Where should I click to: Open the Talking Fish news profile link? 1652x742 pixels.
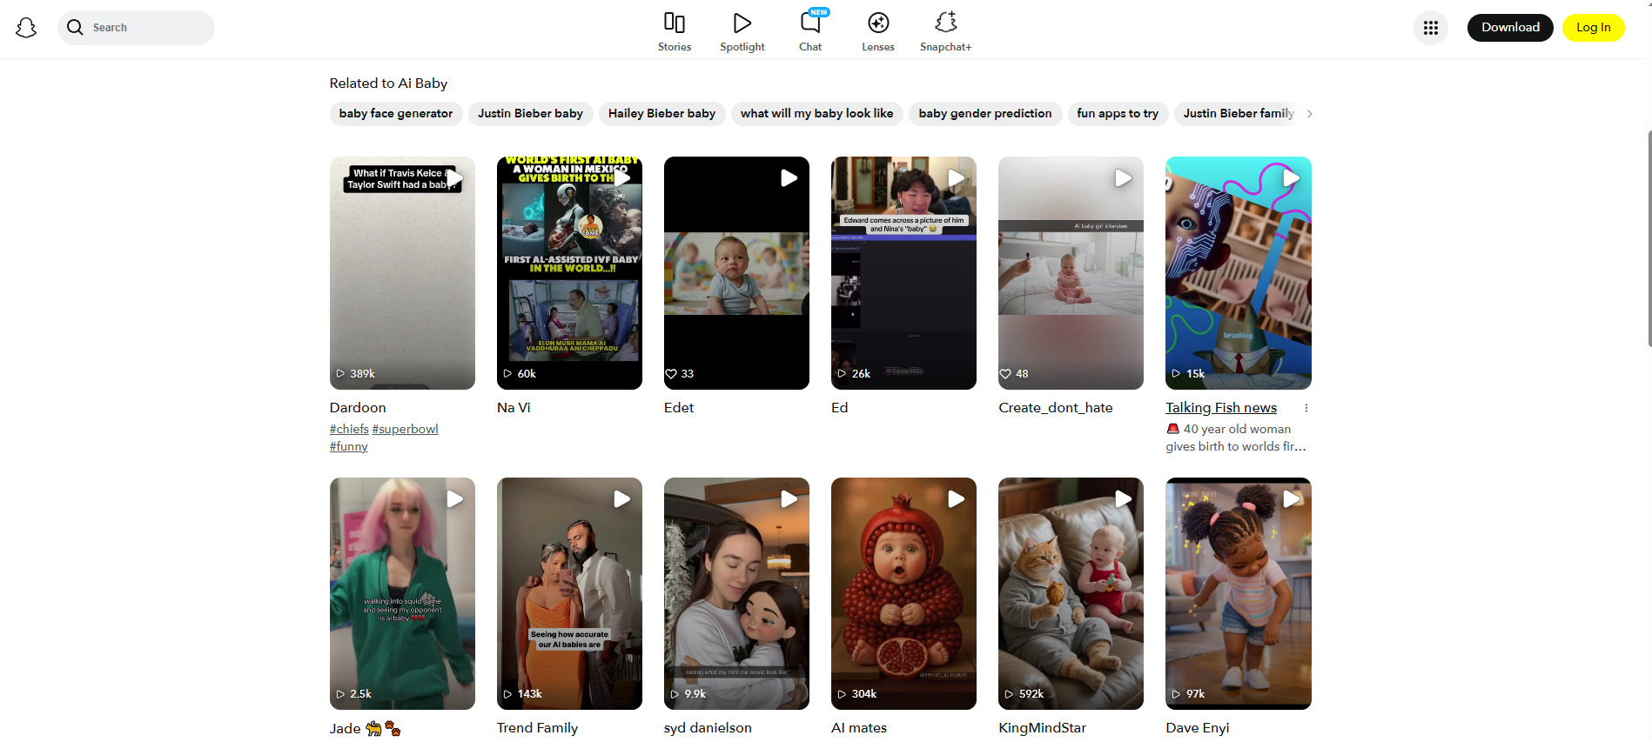click(x=1220, y=408)
